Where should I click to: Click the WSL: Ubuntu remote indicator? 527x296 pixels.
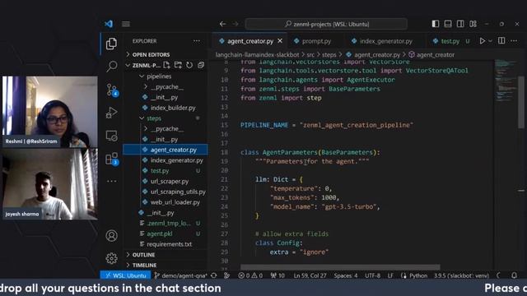pyautogui.click(x=126, y=275)
